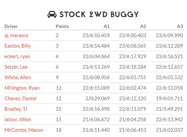Click the A3 column header
This screenshot has height=137, width=187.
(180, 26)
